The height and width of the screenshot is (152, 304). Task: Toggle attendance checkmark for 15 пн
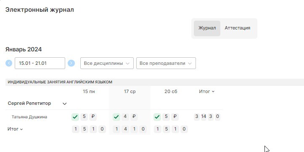(x=75, y=117)
